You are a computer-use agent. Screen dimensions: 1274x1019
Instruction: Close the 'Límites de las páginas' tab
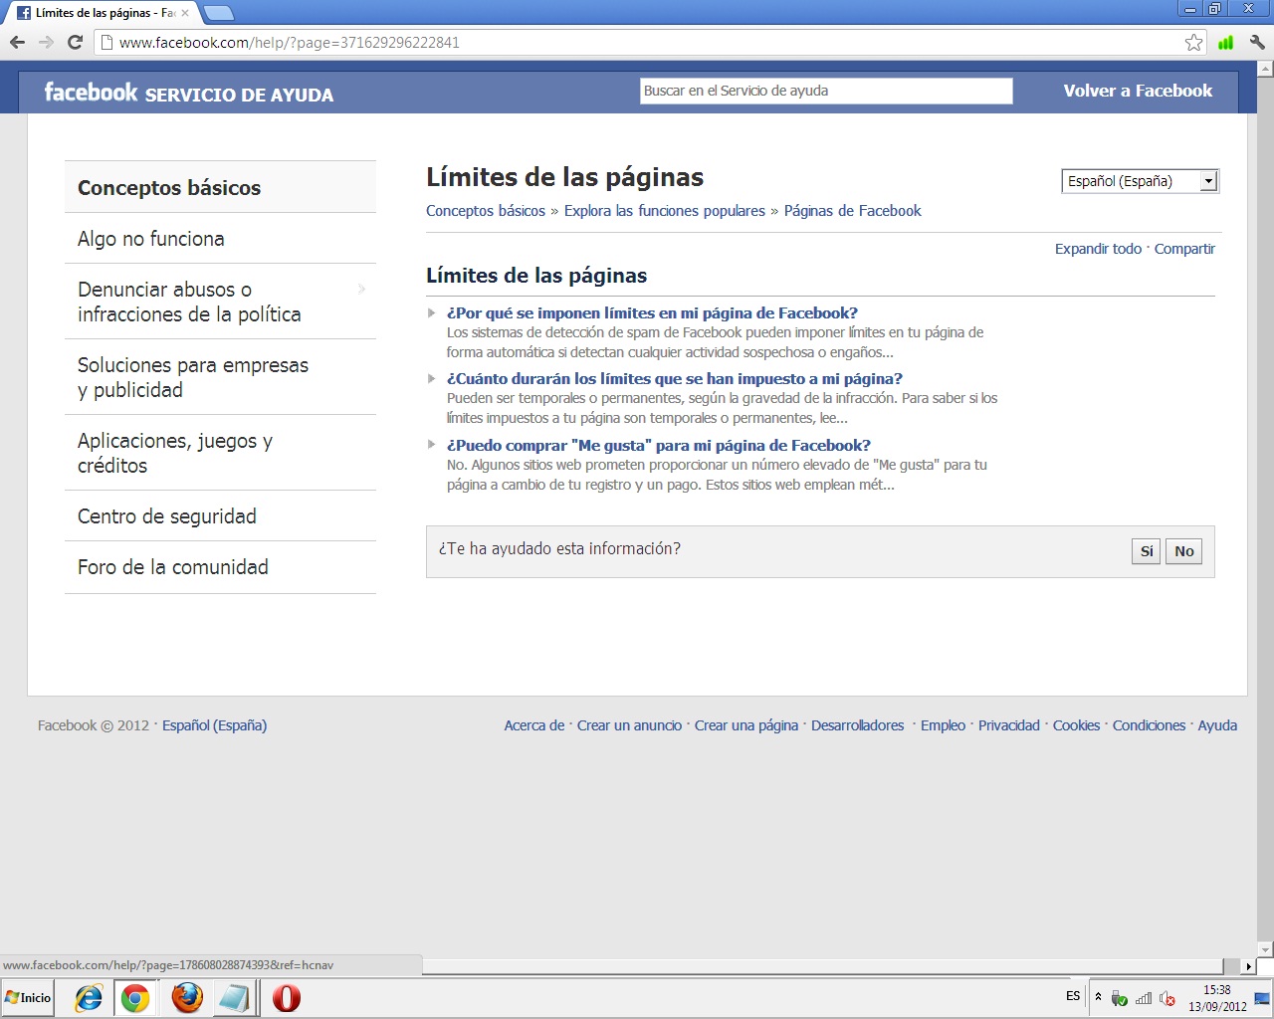point(184,13)
